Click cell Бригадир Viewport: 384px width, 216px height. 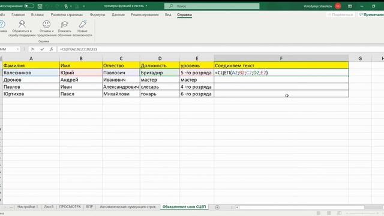tap(160, 73)
